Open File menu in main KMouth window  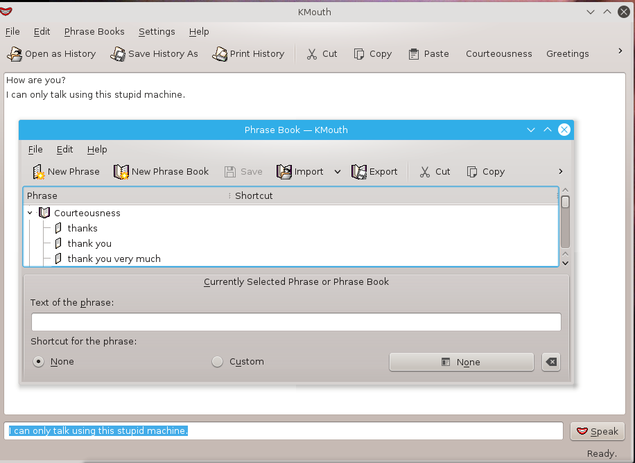[12, 32]
